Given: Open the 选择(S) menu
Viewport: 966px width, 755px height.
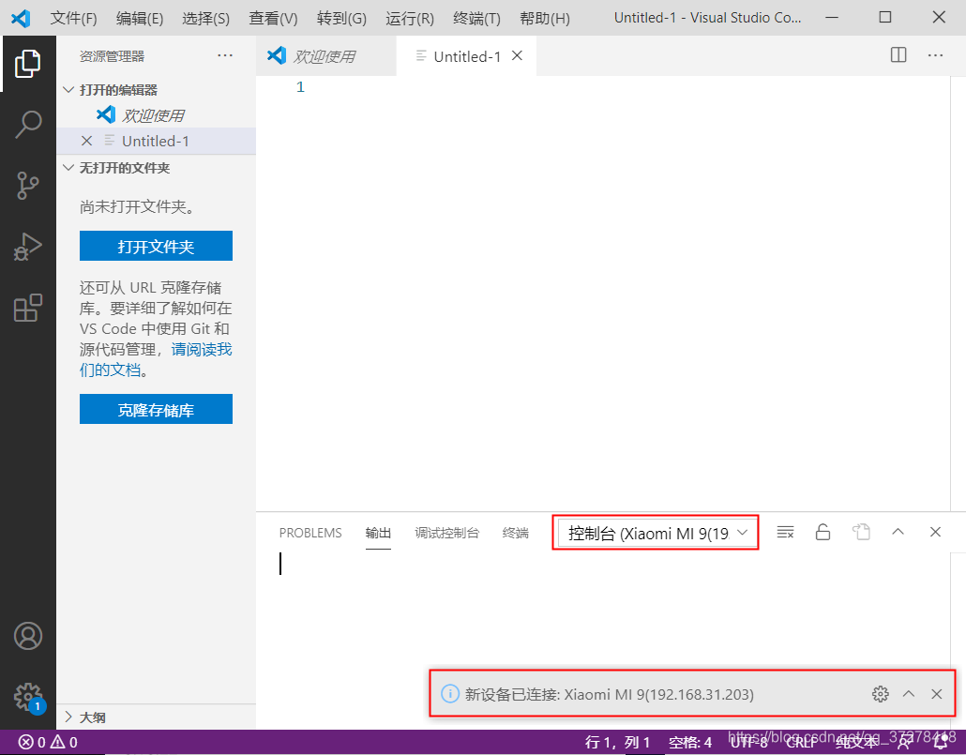Looking at the screenshot, I should point(205,19).
